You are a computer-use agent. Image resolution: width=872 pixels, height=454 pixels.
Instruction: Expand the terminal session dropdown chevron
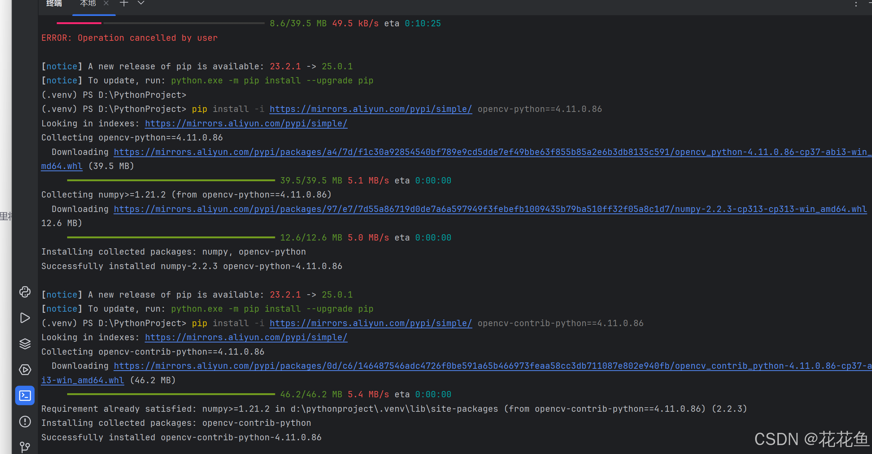[141, 3]
